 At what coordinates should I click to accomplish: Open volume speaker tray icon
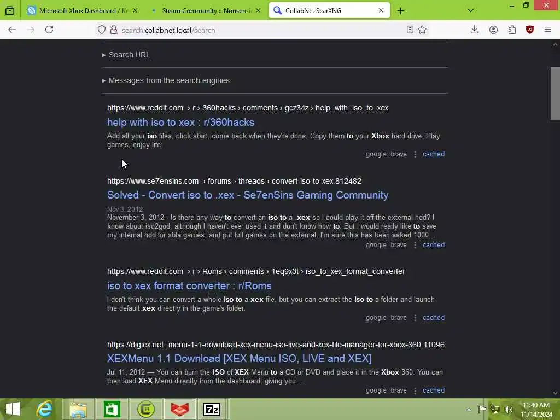click(508, 409)
